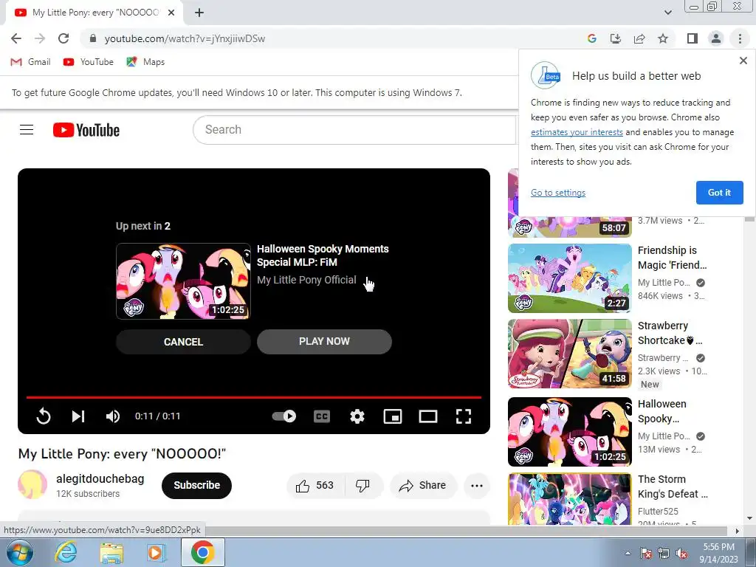Open the sidebar Halloween Spooky video thumbnail
Screen dimensions: 756x567
[x=570, y=431]
